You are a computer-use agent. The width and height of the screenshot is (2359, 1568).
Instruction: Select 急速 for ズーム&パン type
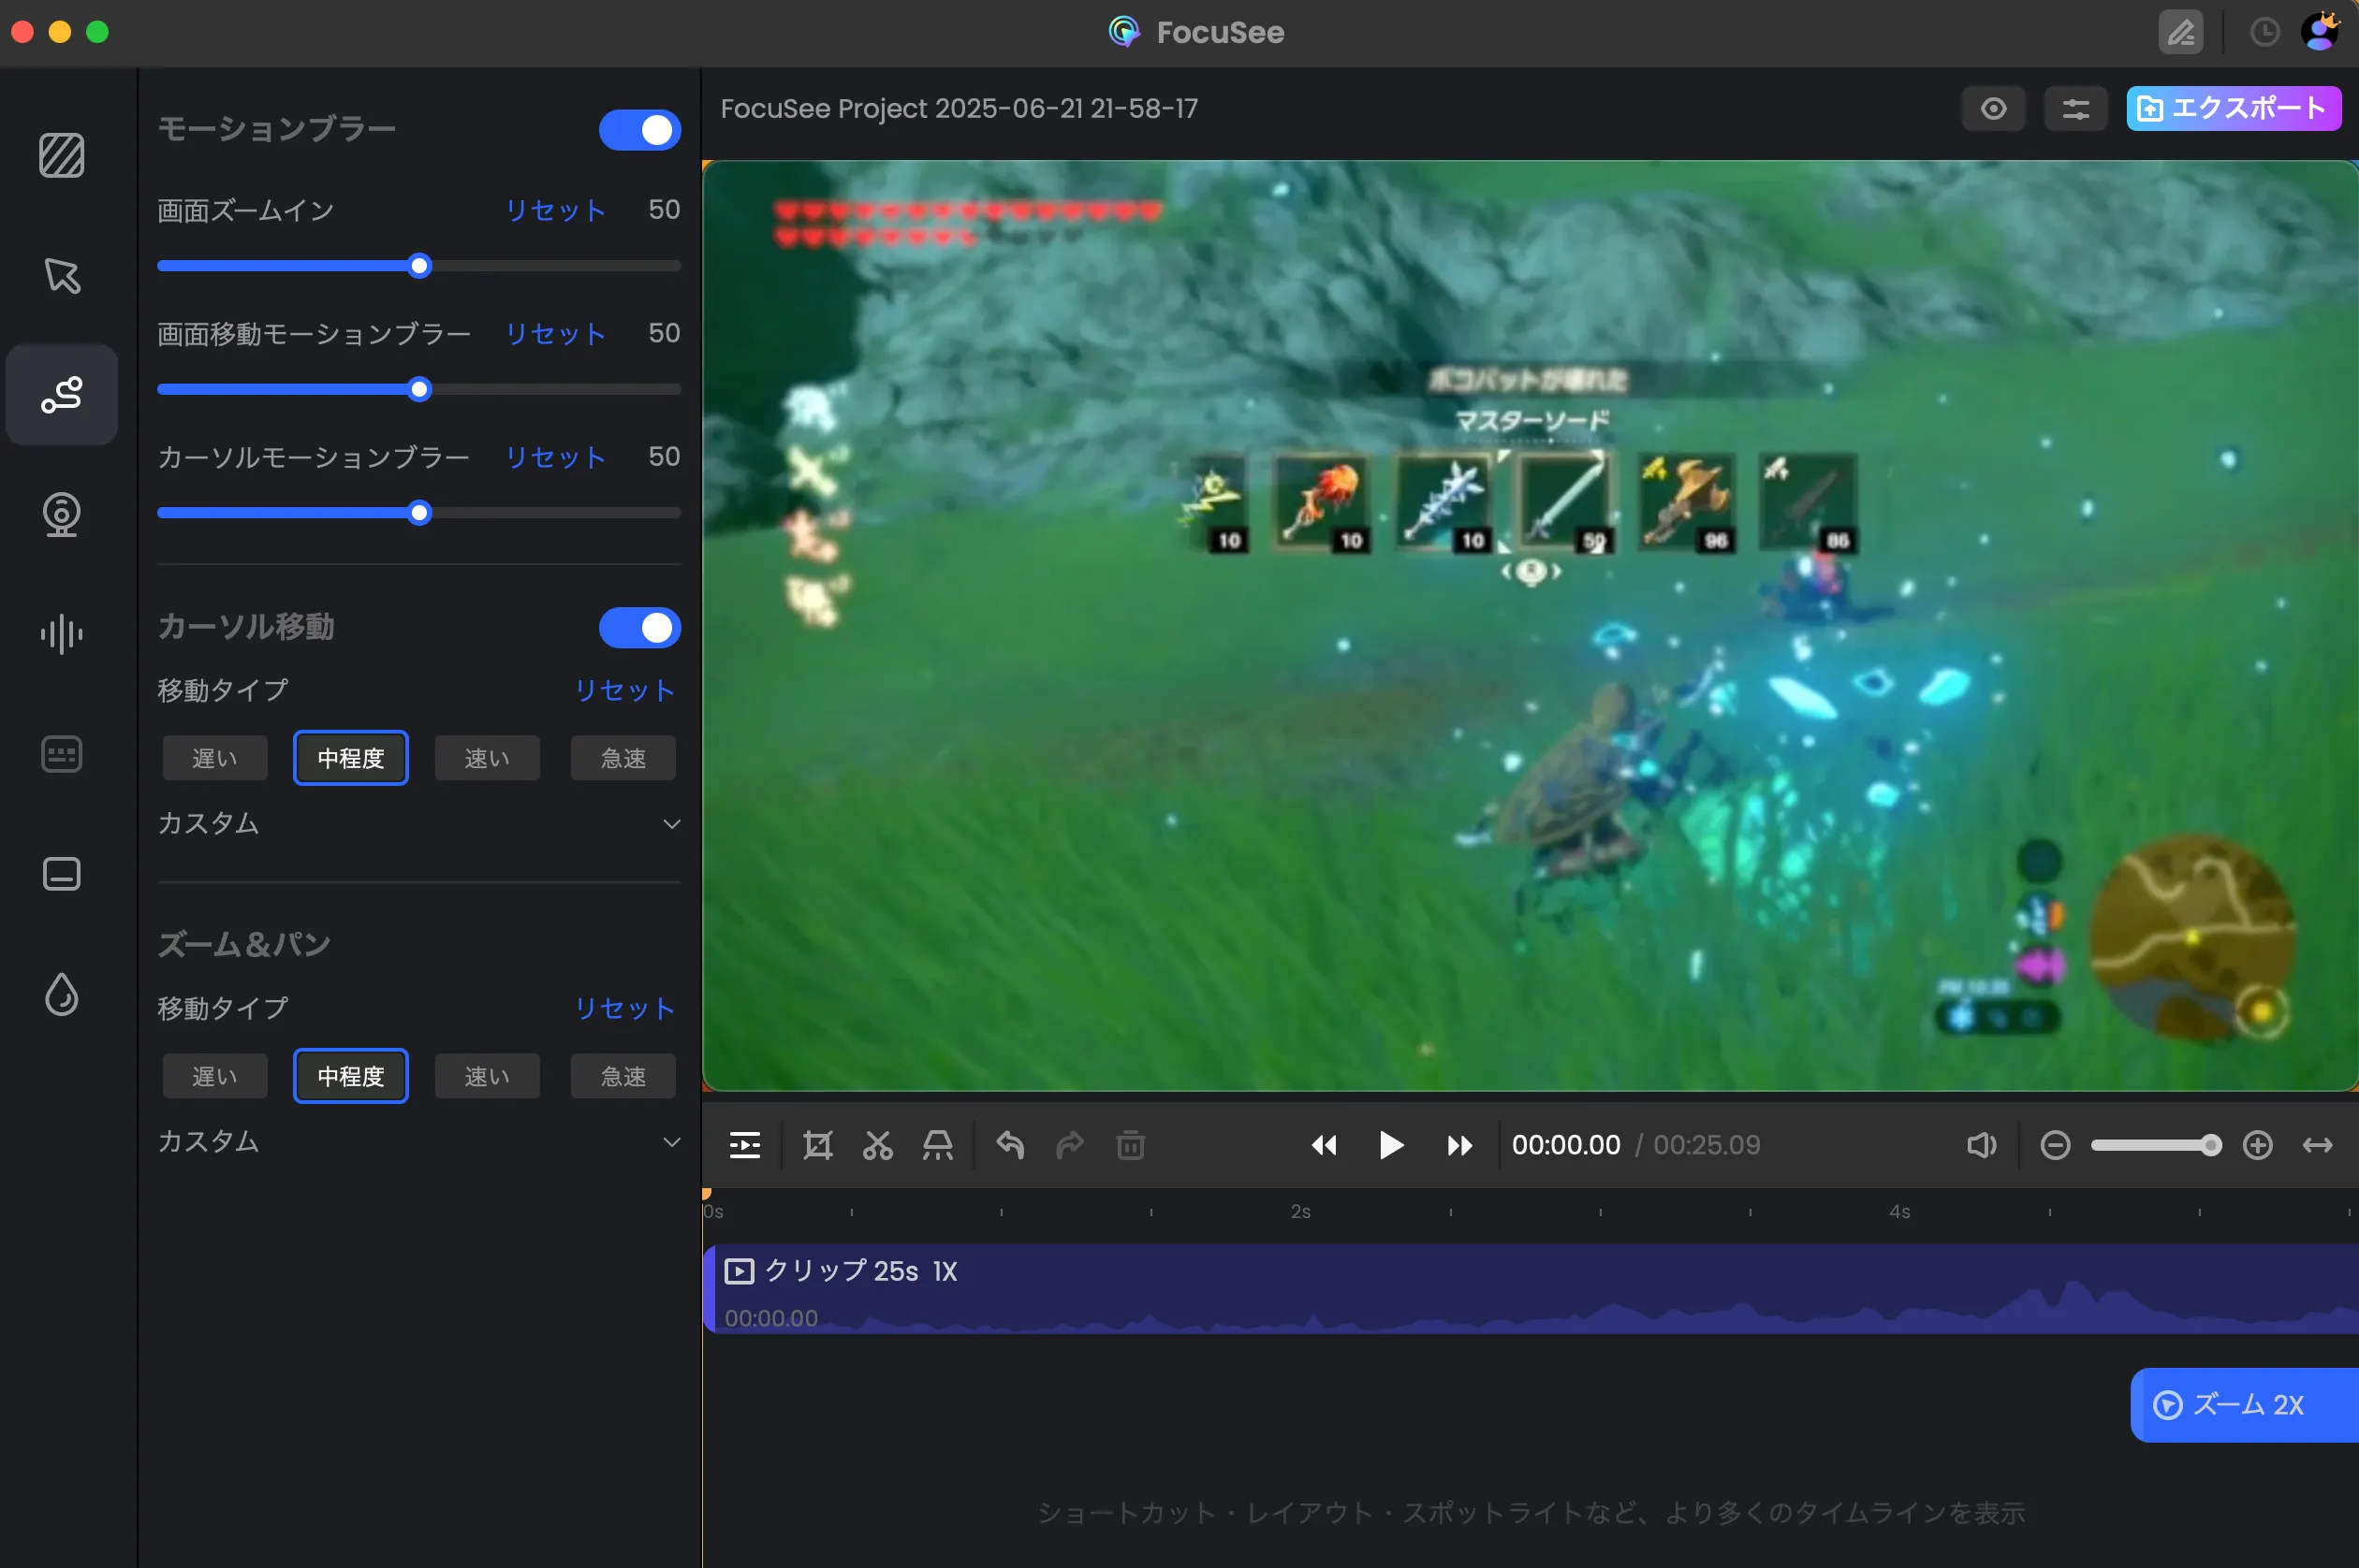tap(623, 1076)
